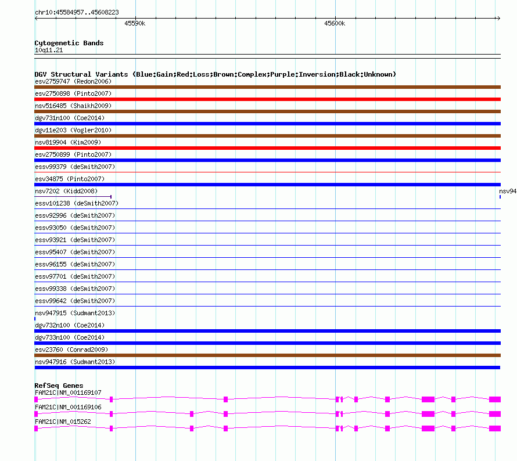Click the nsv7202 (Kidd2008) purple inversion segment
Screen dimensions: 517x461
pos(73,197)
